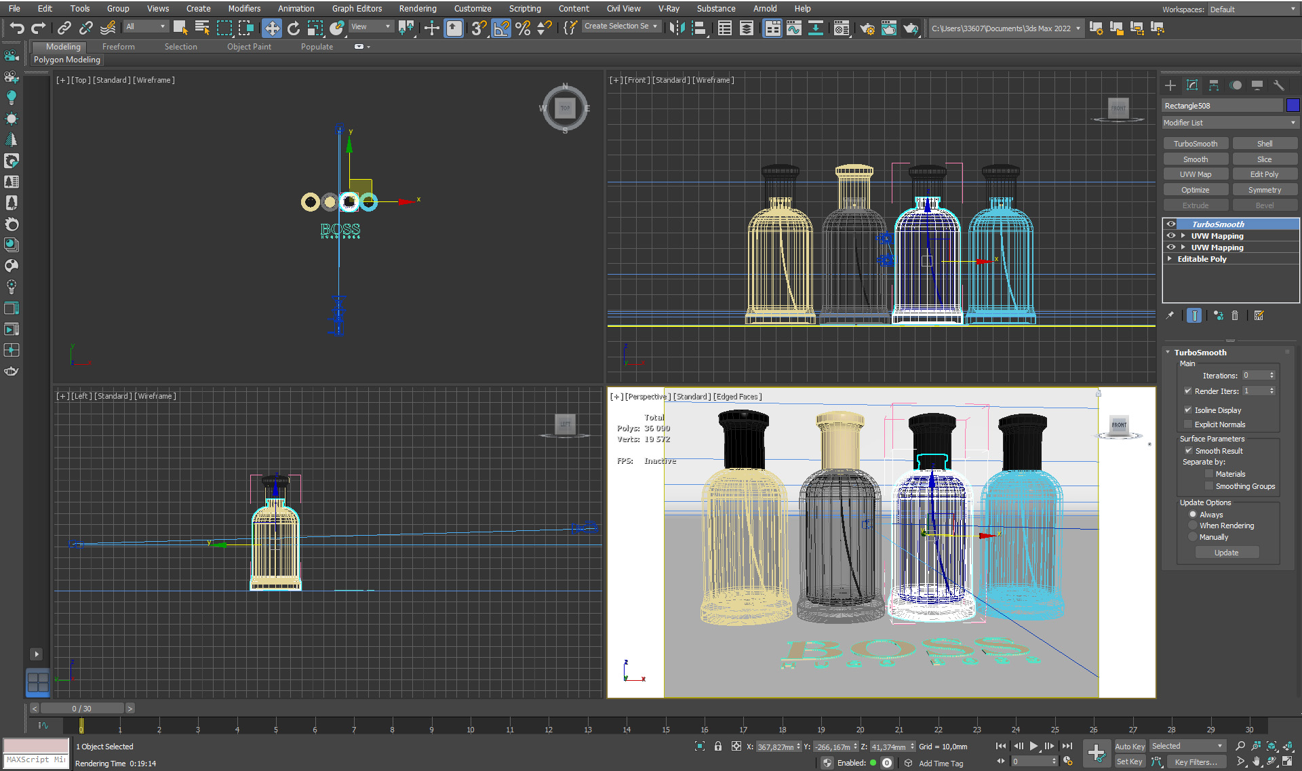Screen dimensions: 1302x771
Task: Open the Rendered Frame Window icon
Action: 889,28
